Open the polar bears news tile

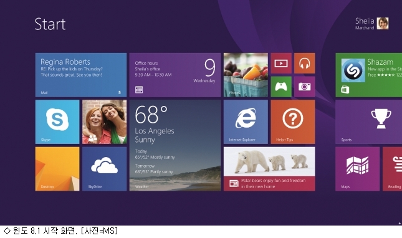pos(269,169)
